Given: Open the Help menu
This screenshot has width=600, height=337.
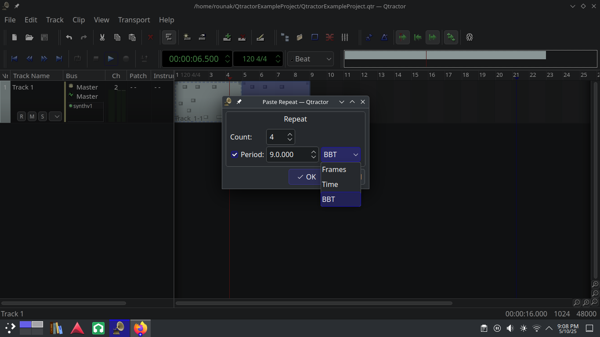Looking at the screenshot, I should [x=166, y=20].
